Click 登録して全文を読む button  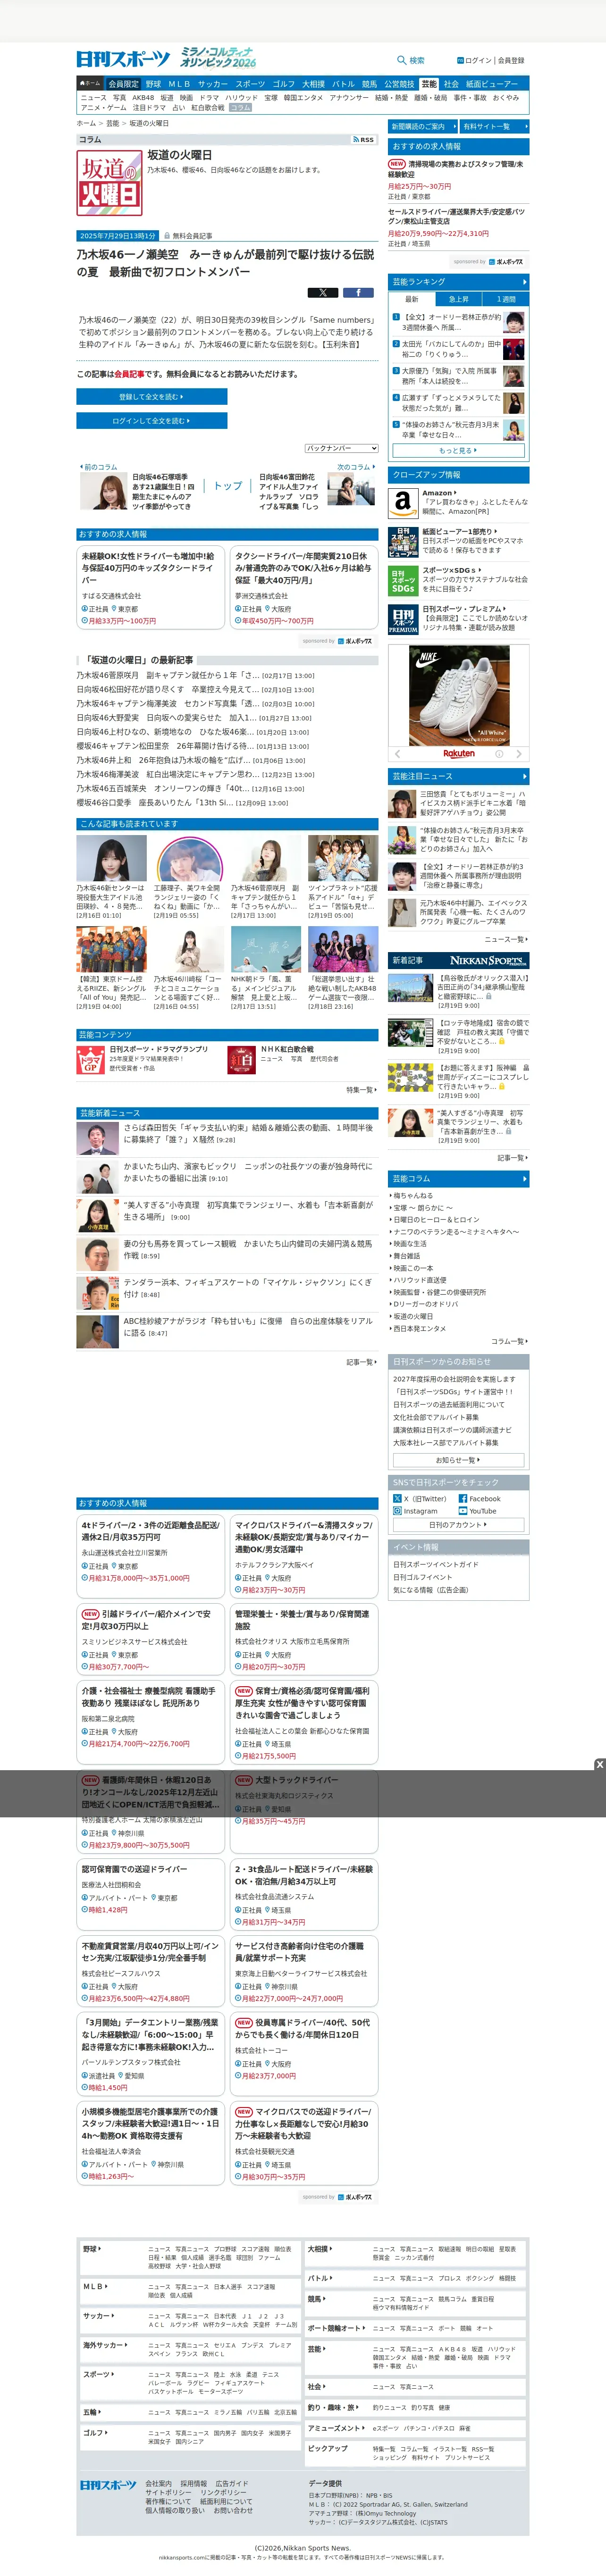pyautogui.click(x=152, y=397)
